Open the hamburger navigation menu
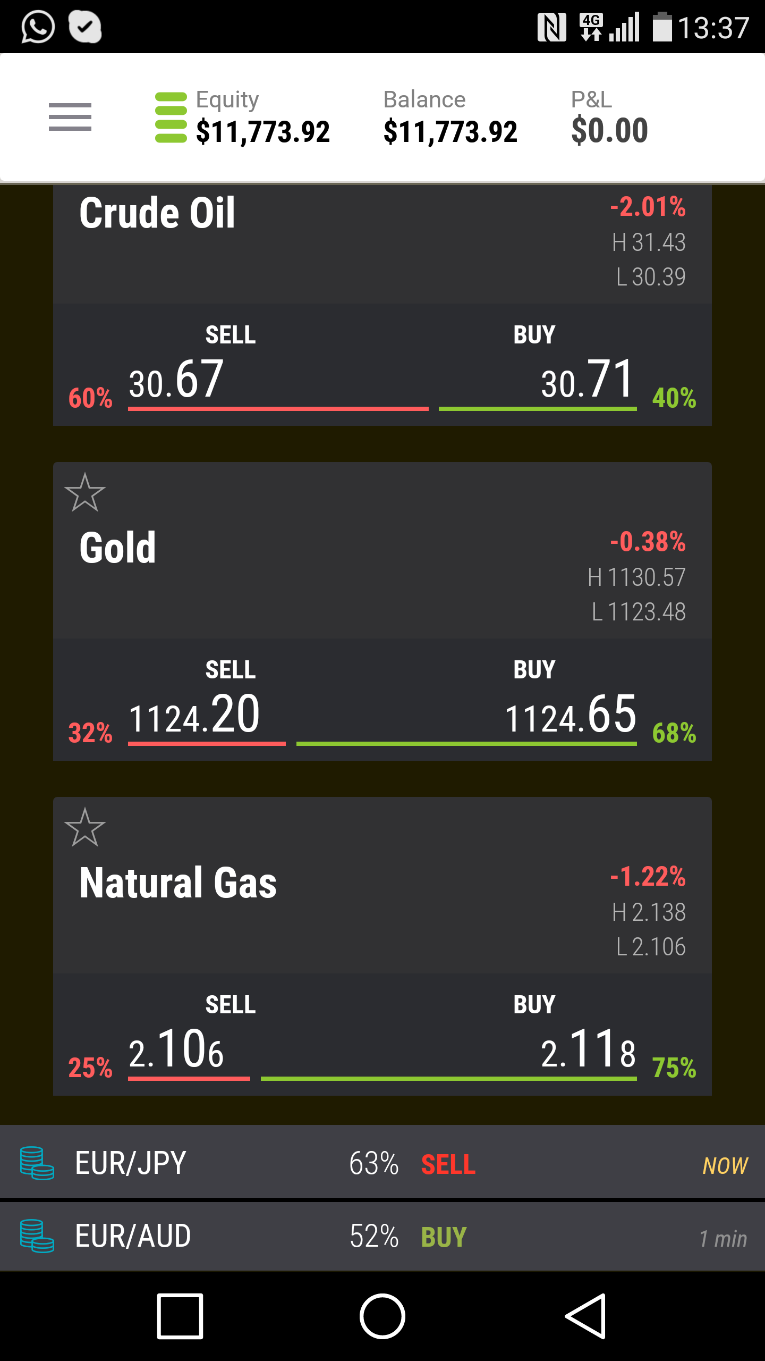This screenshot has width=765, height=1361. [70, 117]
